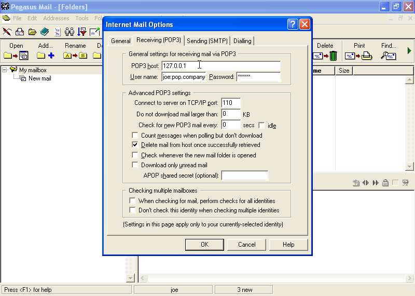415x296 pixels.
Task: Click message list scrollbar up arrow
Action: click(x=409, y=80)
